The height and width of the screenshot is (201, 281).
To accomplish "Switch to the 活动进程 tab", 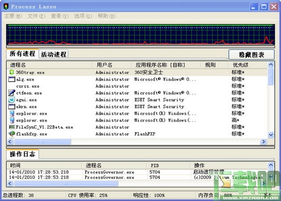I will click(54, 54).
